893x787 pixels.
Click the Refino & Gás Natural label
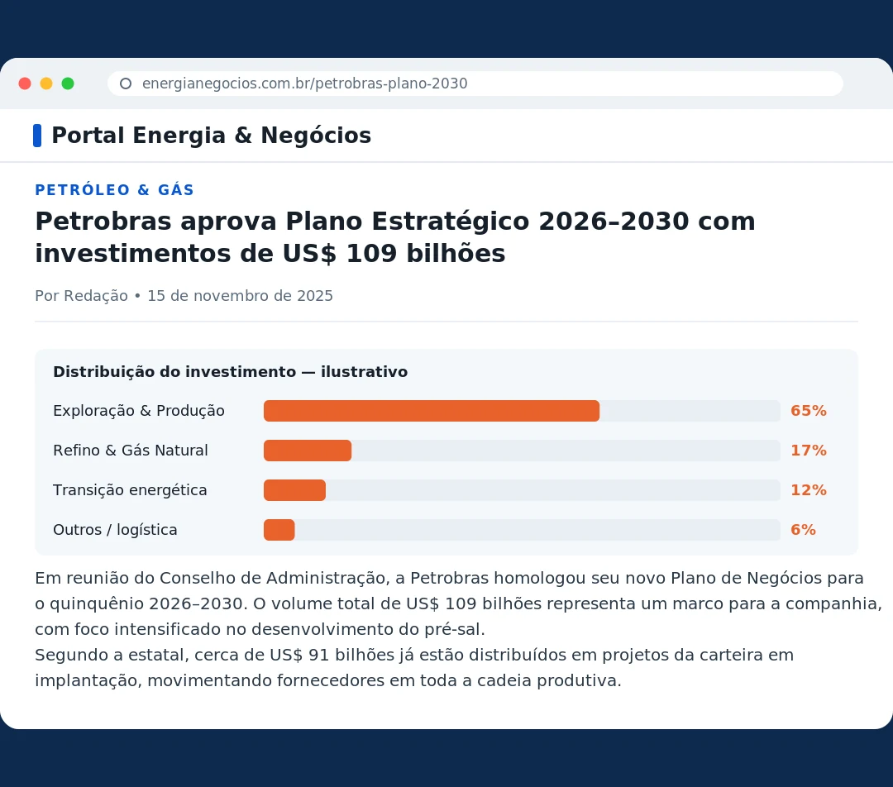(131, 451)
